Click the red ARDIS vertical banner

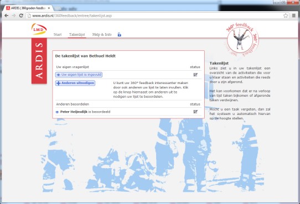point(39,61)
